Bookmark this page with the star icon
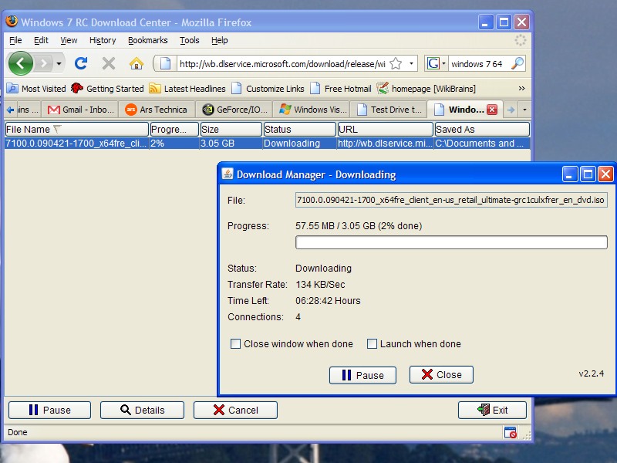The image size is (617, 463). [x=396, y=63]
